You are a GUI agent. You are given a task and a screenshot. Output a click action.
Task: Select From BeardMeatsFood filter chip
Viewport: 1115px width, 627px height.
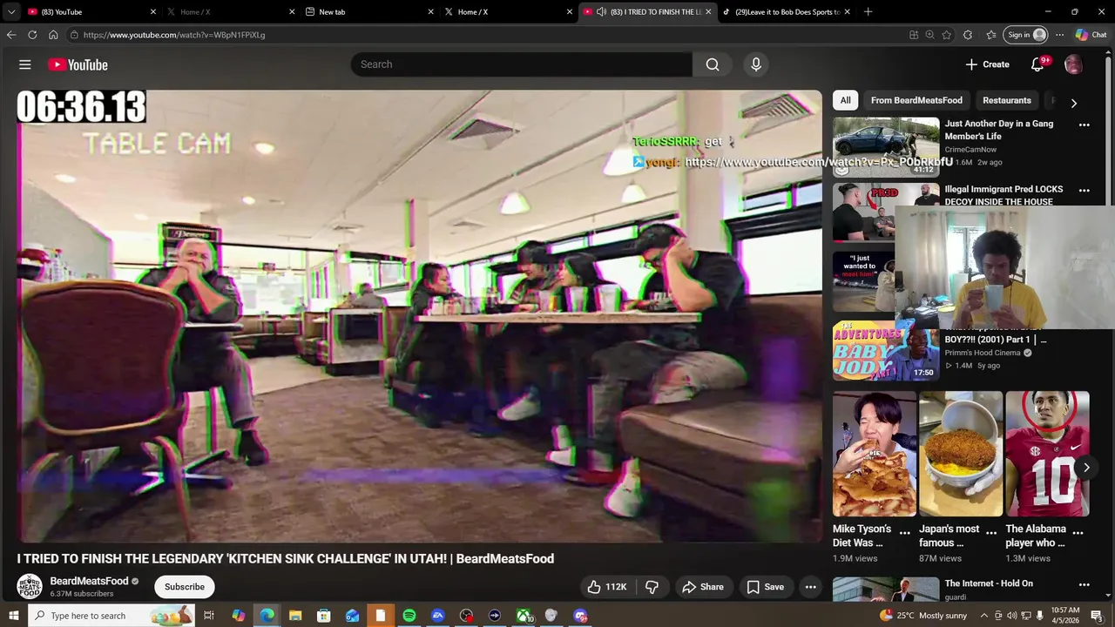click(916, 100)
